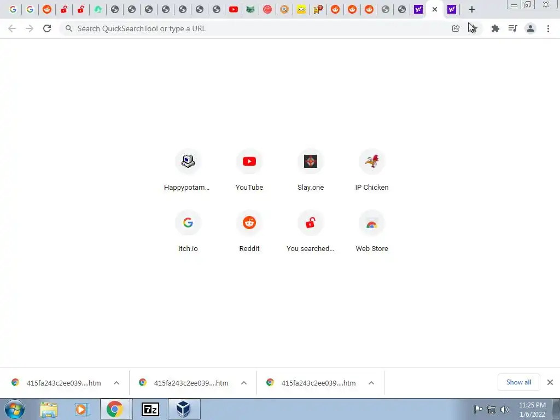Click the Chrome taskbar button
The width and height of the screenshot is (560, 420).
click(115, 409)
